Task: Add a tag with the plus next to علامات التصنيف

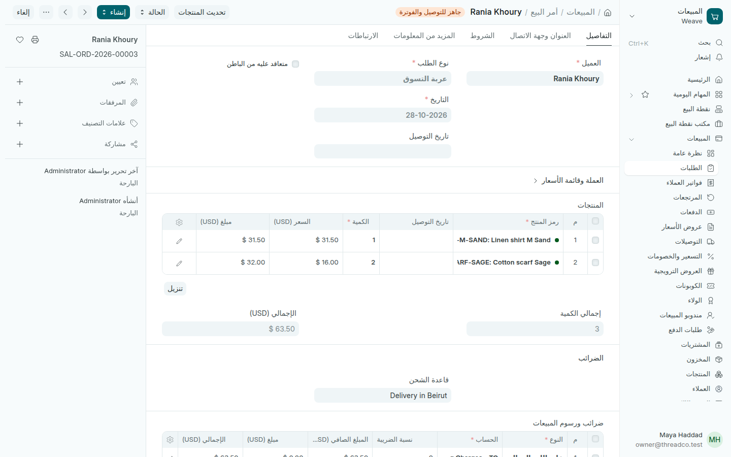Action: point(20,123)
